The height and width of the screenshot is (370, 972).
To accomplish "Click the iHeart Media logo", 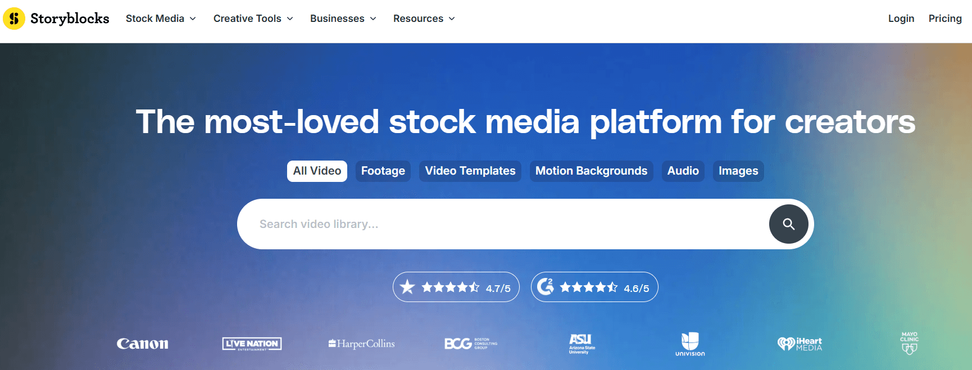I will [800, 344].
